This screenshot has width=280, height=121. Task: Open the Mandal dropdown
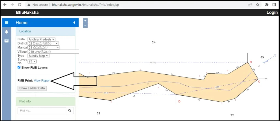pos(43,47)
